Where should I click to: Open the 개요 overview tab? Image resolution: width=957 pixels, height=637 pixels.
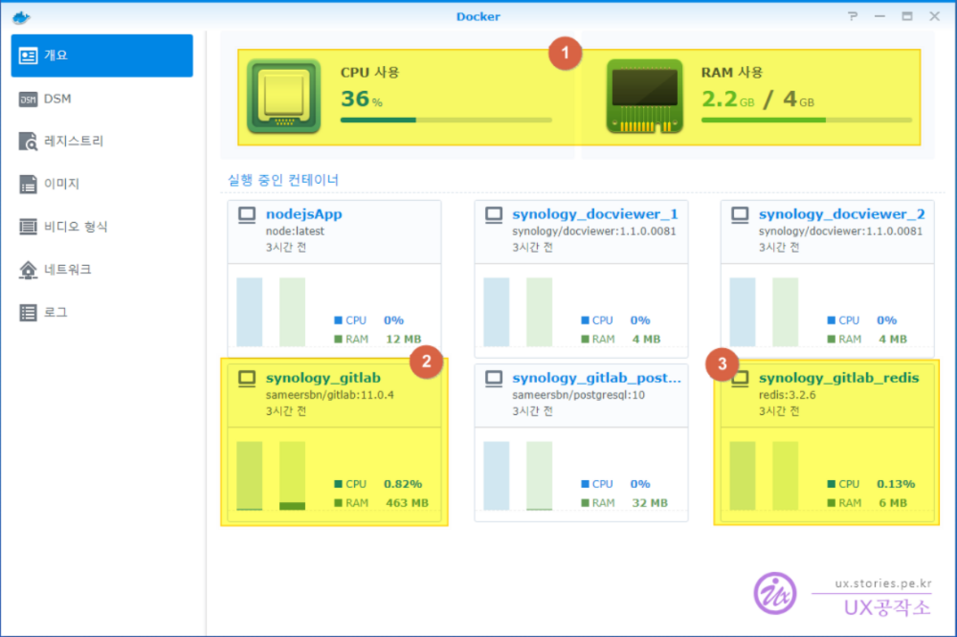(102, 55)
